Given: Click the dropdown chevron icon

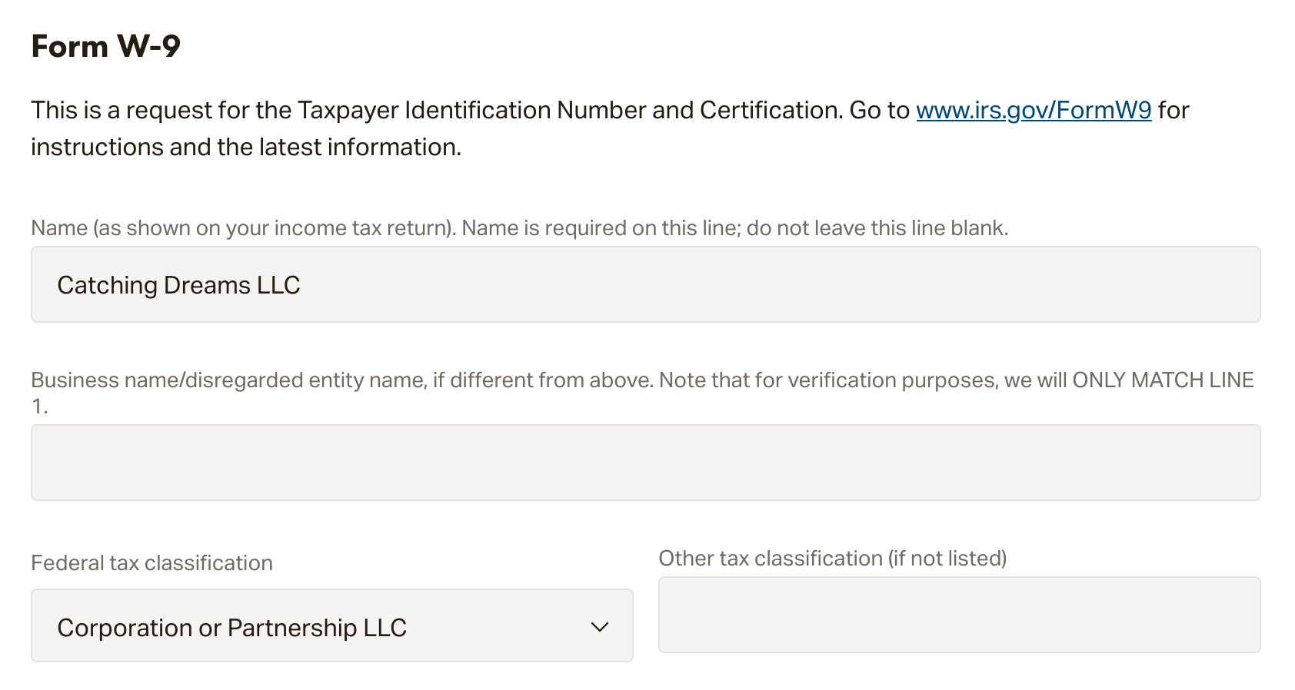Looking at the screenshot, I should pos(601,627).
